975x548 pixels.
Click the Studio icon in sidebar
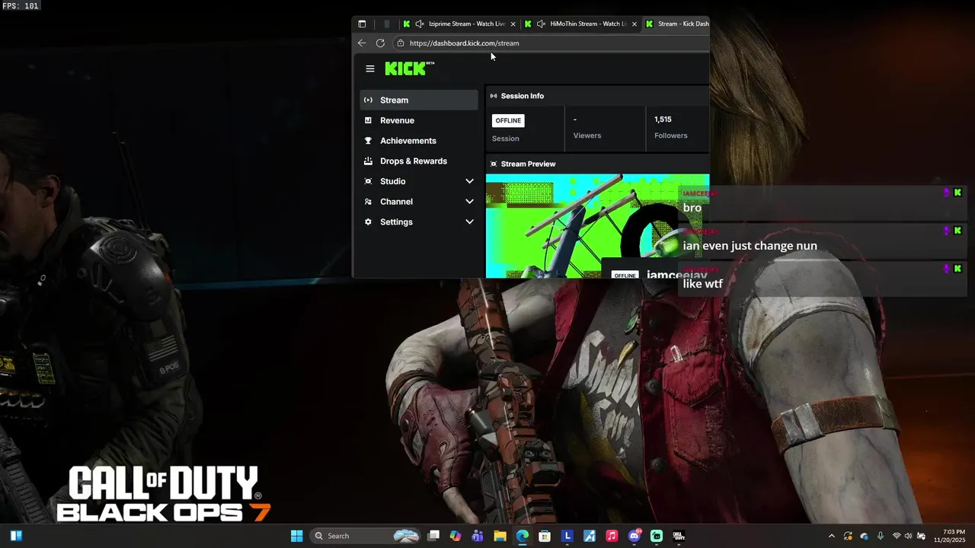(x=369, y=181)
